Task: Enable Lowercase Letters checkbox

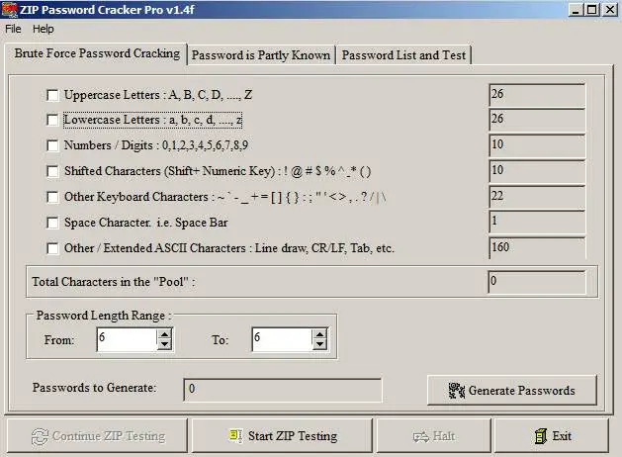Action: 52,120
